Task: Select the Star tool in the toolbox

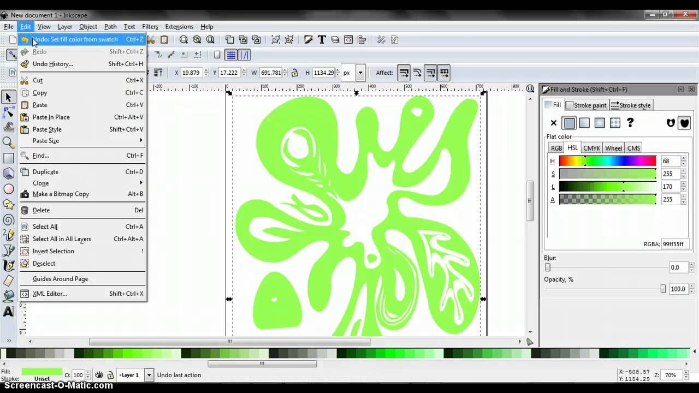Action: tap(8, 204)
